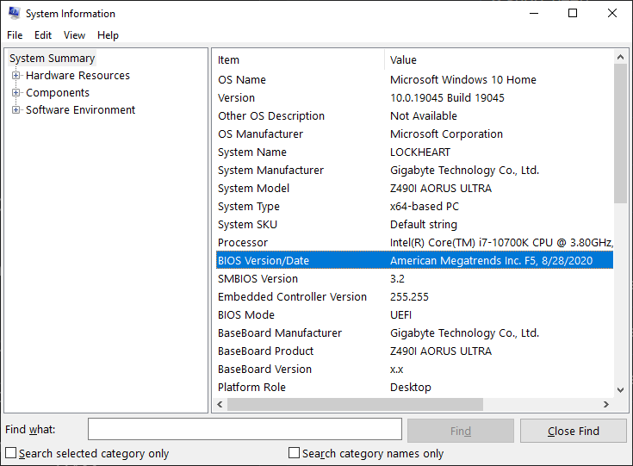Select the BaseBoard Product row

coord(414,351)
